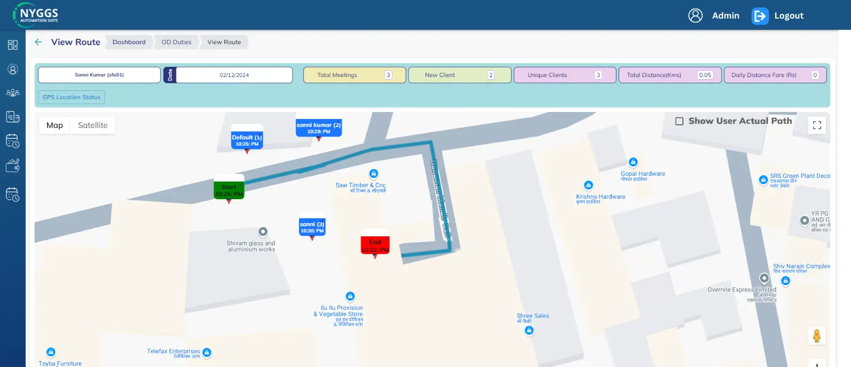Click the sanni kumar (2) 10:29 PM marker
The width and height of the screenshot is (851, 367).
pyautogui.click(x=319, y=128)
